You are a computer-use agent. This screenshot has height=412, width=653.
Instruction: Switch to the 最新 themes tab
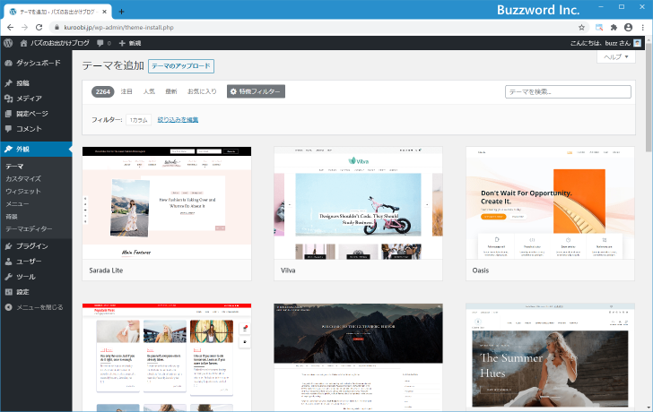click(x=170, y=91)
